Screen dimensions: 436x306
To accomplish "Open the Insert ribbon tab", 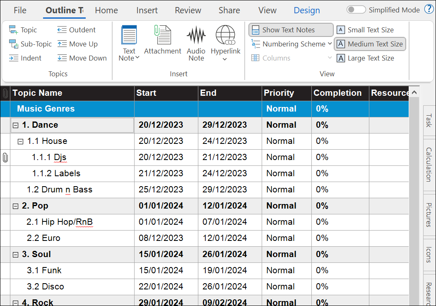I will 147,10.
